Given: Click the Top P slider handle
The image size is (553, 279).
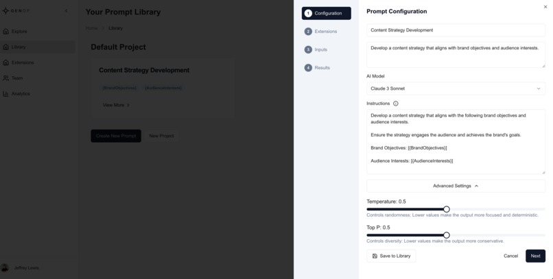Looking at the screenshot, I should click(447, 235).
